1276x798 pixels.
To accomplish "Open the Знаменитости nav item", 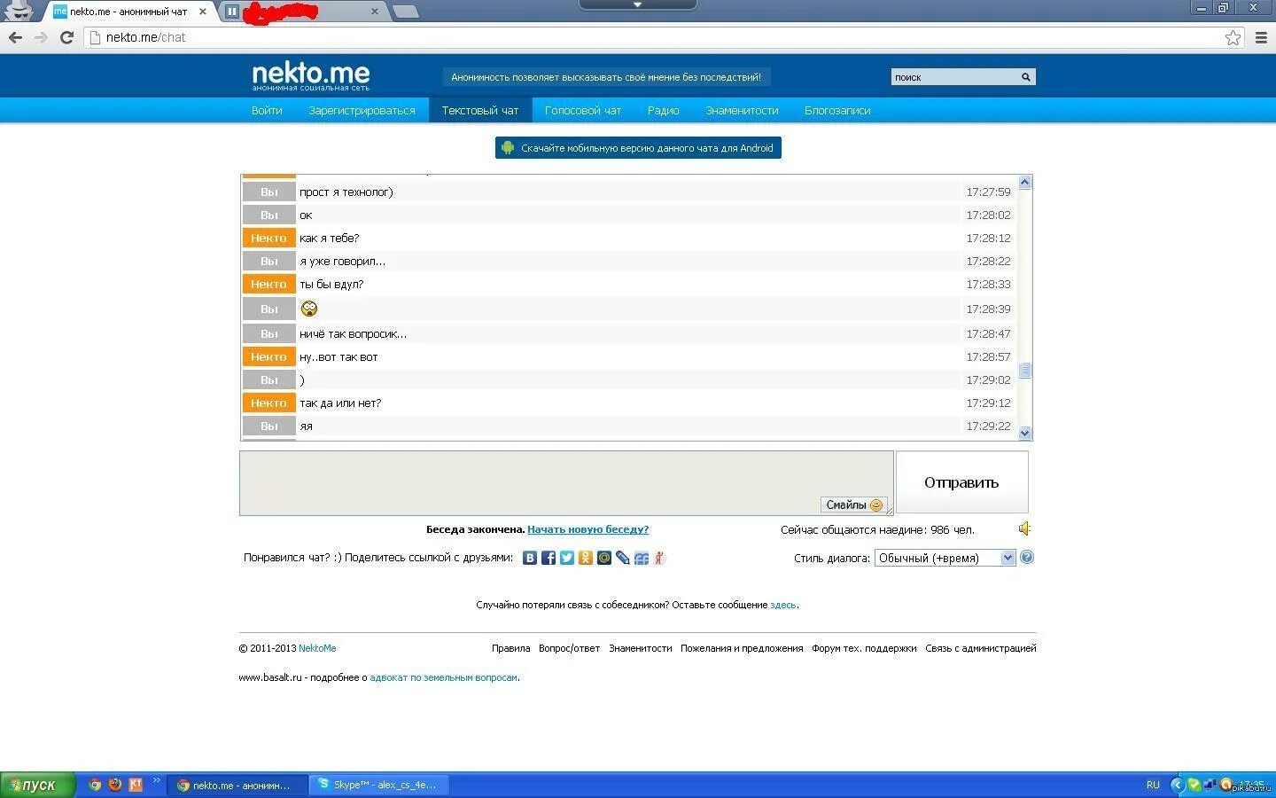I will click(742, 110).
